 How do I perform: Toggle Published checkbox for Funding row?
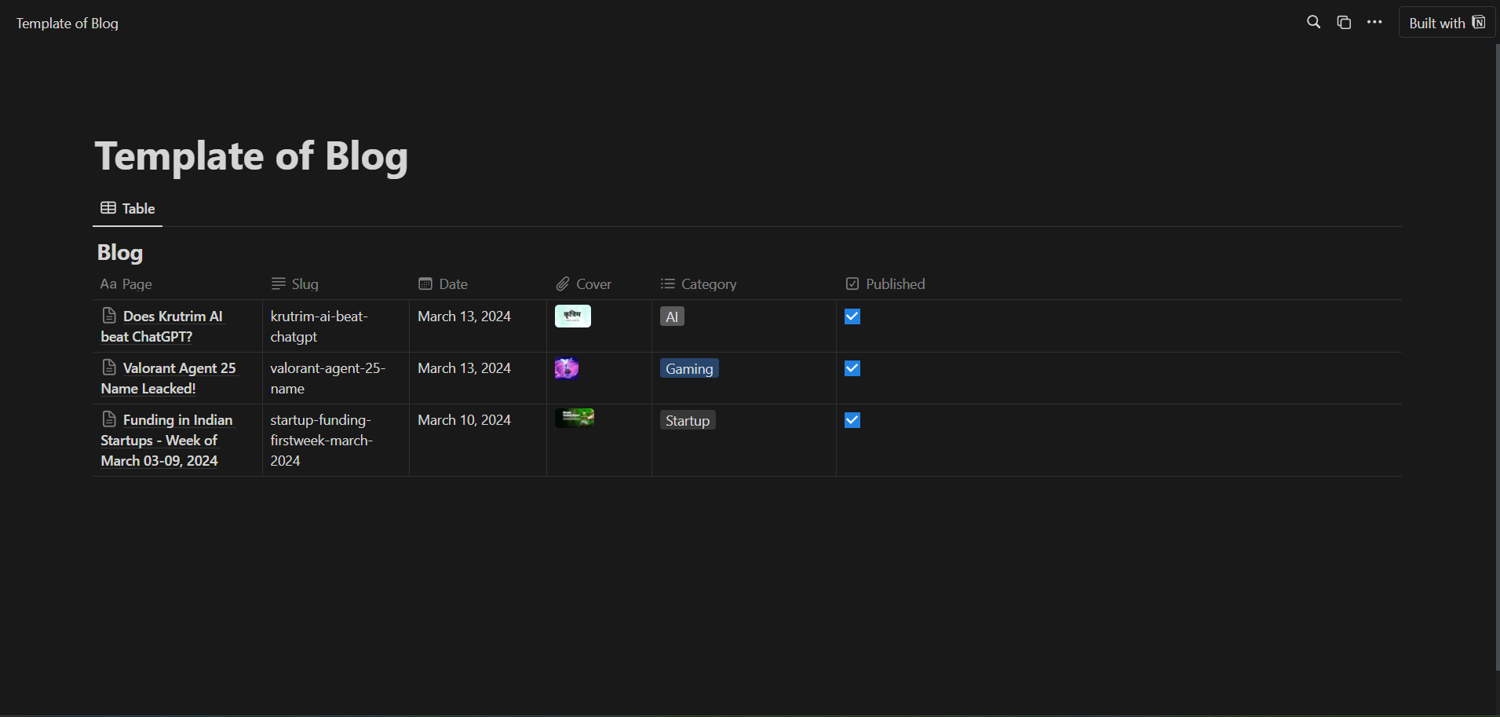coord(852,420)
